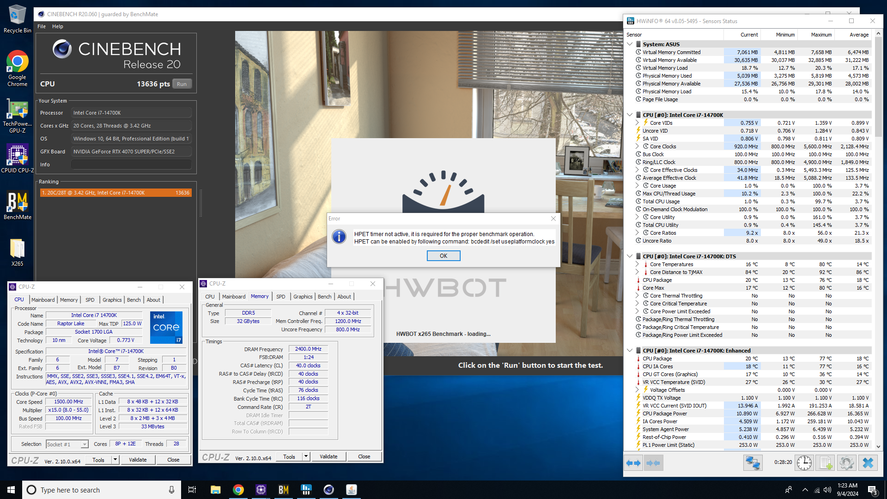Click Close button in Memory CPU-Z window

coord(364,456)
